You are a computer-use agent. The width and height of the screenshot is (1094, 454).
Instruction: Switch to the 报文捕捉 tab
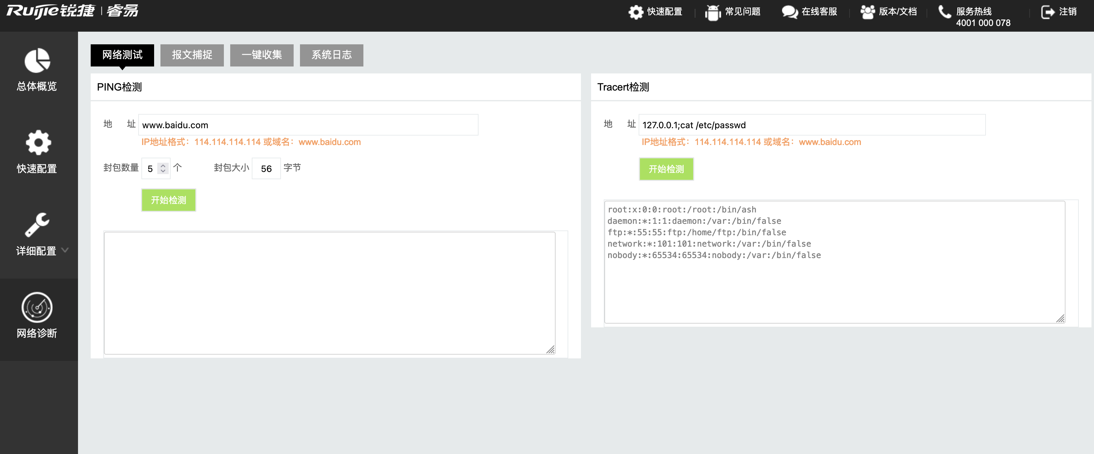(192, 55)
